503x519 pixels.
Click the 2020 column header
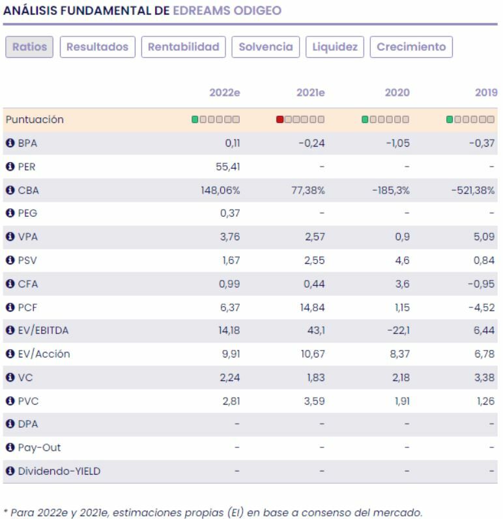point(397,92)
